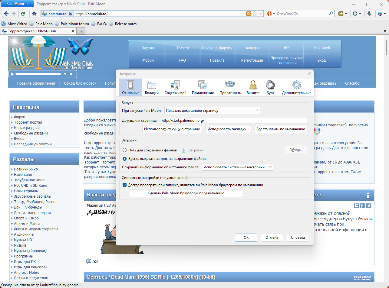This screenshot has height=288, width=389.
Task: Open Most Visited bookmarks folder
Action: (14, 24)
